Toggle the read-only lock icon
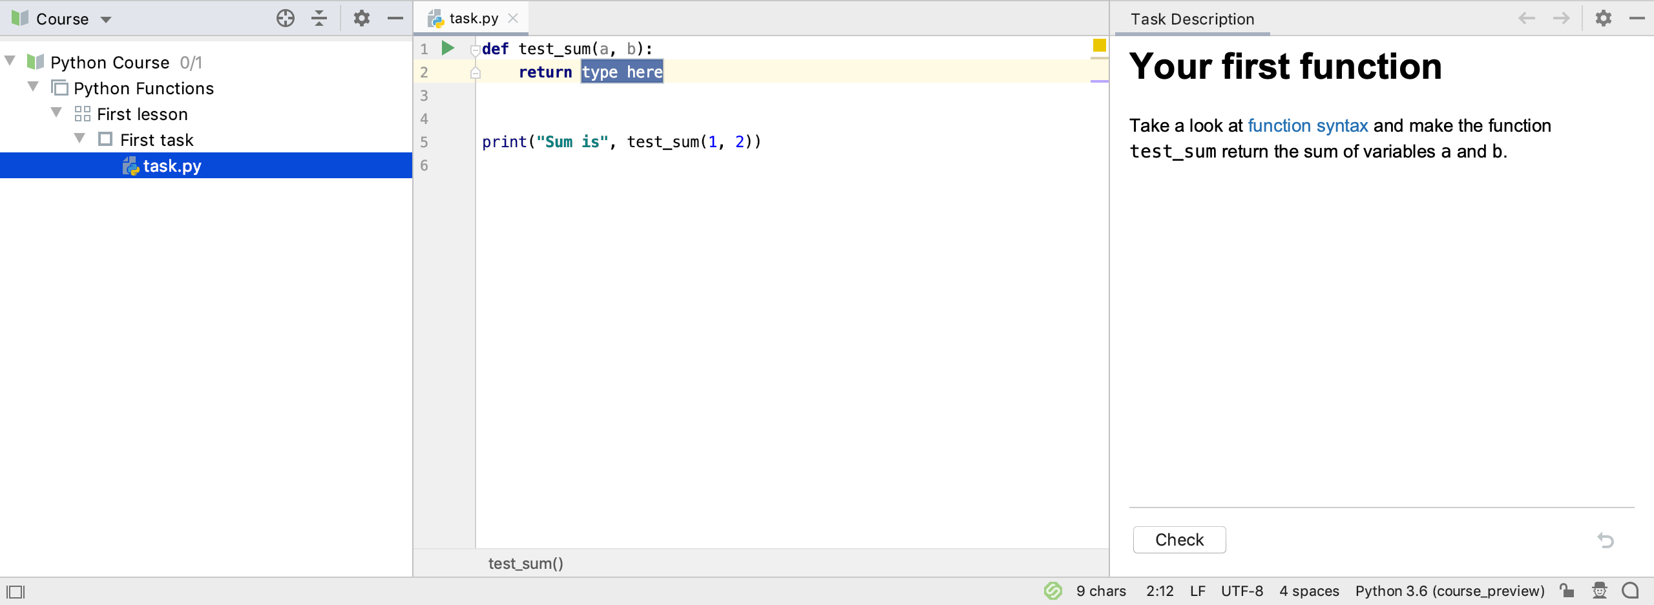This screenshot has width=1654, height=605. pyautogui.click(x=1566, y=591)
